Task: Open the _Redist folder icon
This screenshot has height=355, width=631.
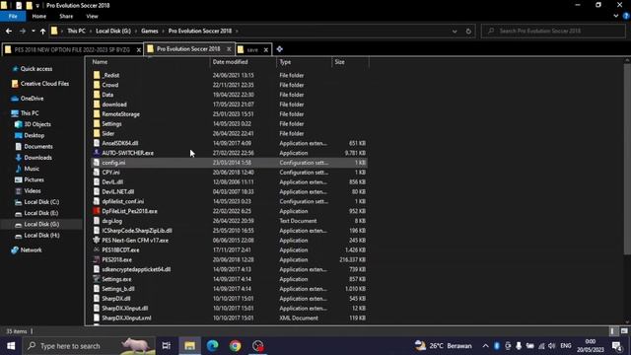Action: click(x=97, y=75)
